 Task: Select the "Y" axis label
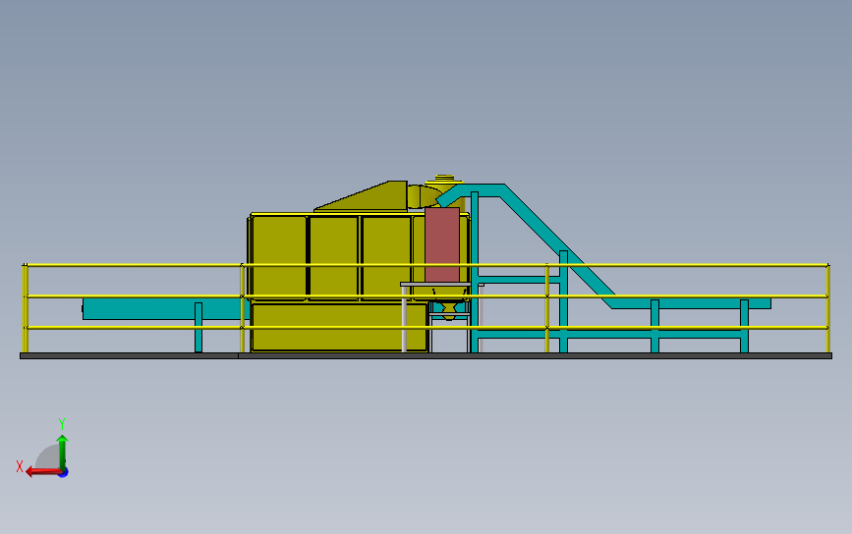(62, 424)
